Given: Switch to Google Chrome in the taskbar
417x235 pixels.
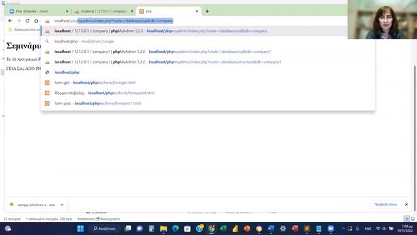Looking at the screenshot, I should [x=211, y=228].
